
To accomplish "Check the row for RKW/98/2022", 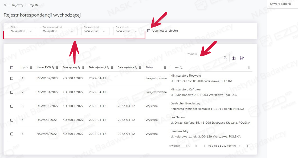I will (12, 134).
